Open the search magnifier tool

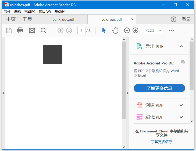click(43, 30)
